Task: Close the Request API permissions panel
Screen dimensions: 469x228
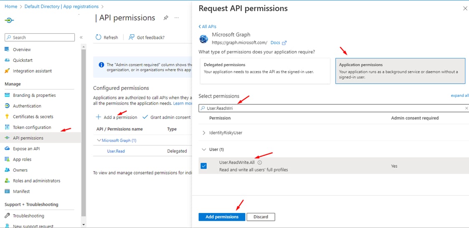Action: click(465, 8)
